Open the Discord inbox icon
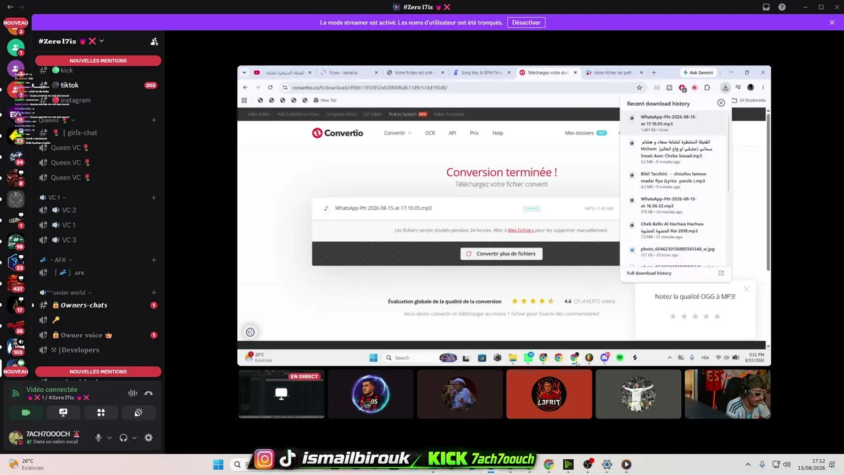This screenshot has width=844, height=475. pyautogui.click(x=766, y=7)
